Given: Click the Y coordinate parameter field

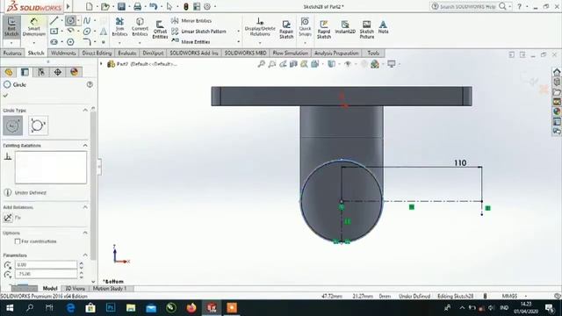Looking at the screenshot, I should pyautogui.click(x=46, y=274).
